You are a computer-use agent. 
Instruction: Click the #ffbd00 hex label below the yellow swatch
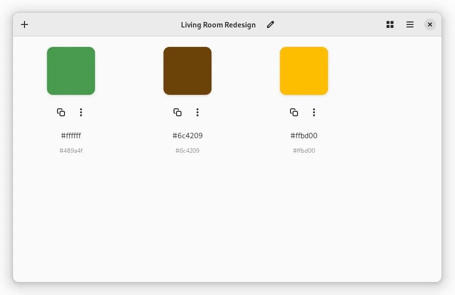tap(304, 135)
